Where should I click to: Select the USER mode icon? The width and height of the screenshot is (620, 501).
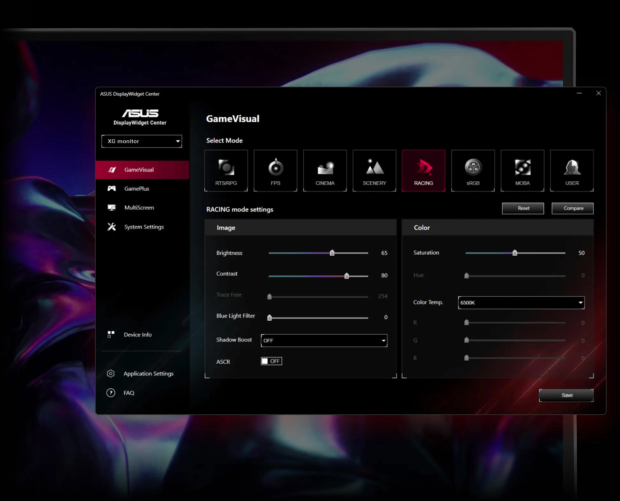(572, 171)
